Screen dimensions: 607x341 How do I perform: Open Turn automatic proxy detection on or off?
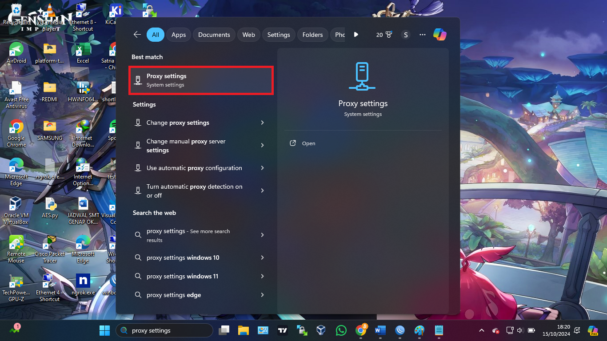click(x=201, y=191)
